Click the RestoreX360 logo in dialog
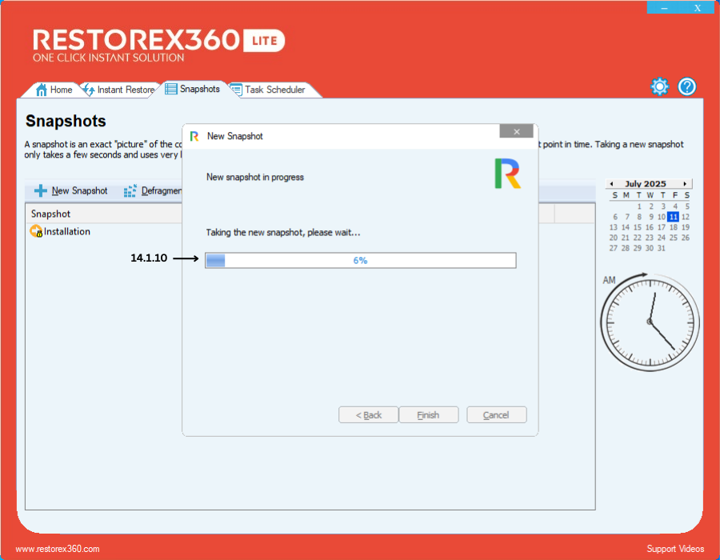This screenshot has height=560, width=720. [507, 174]
